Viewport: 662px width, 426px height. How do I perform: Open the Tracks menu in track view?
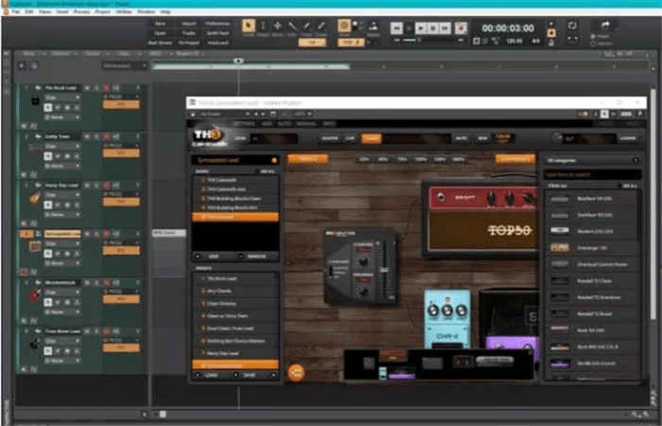coord(92,54)
